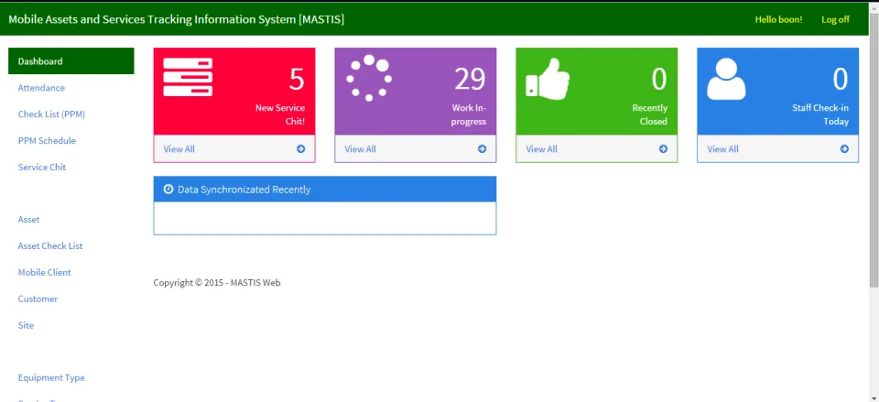Click the 0 count on Staff Check-in card
This screenshot has height=402, width=879.
pyautogui.click(x=841, y=79)
